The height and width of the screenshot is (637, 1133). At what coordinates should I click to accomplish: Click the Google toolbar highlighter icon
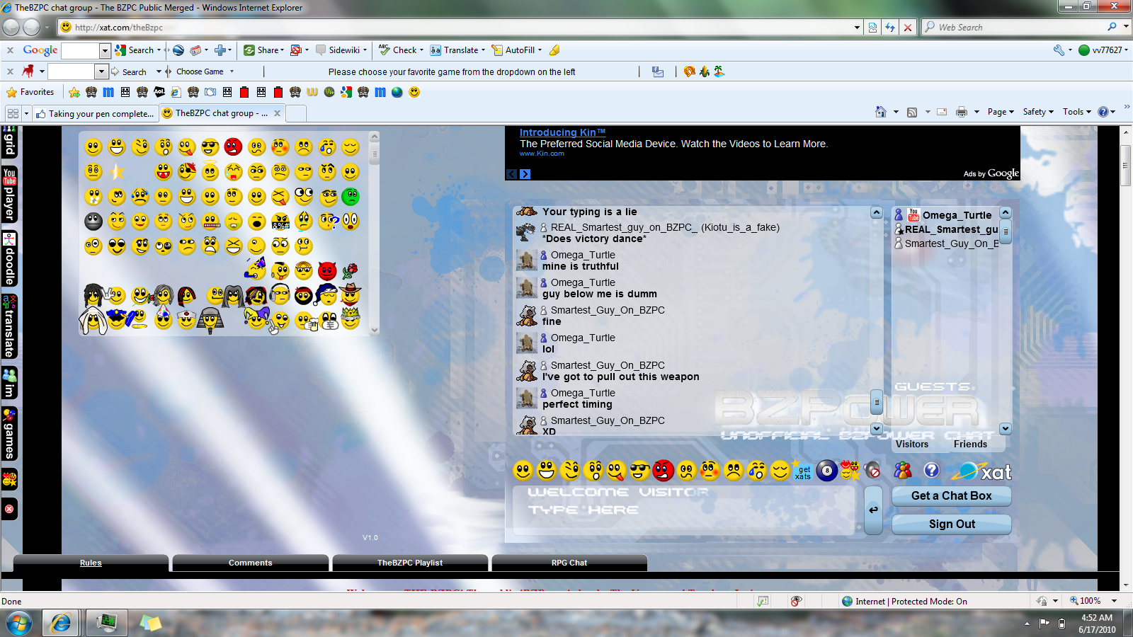[x=554, y=50]
